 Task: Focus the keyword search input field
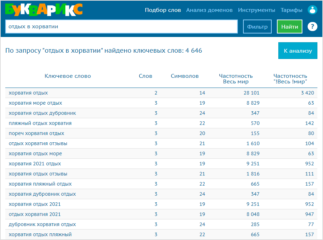coord(121,27)
